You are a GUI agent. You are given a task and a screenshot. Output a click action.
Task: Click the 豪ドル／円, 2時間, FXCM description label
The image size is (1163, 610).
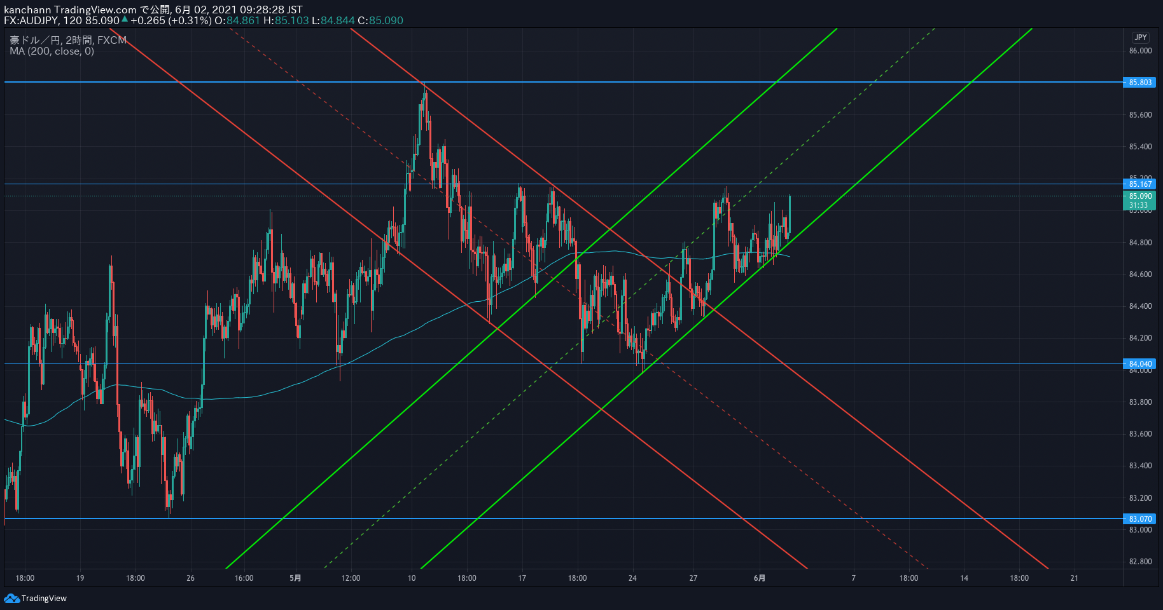coord(68,40)
